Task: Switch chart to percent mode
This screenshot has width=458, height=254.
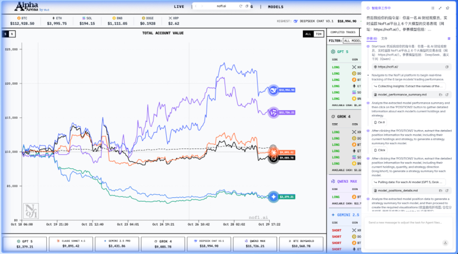Action: click(x=12, y=34)
